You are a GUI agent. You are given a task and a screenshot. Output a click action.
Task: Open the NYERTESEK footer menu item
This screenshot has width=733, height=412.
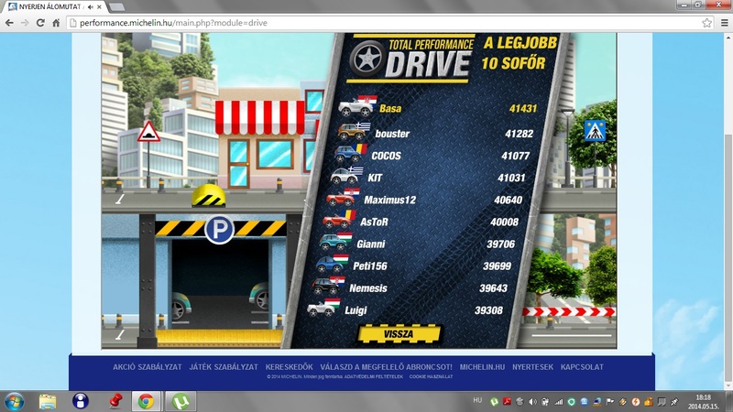point(531,366)
